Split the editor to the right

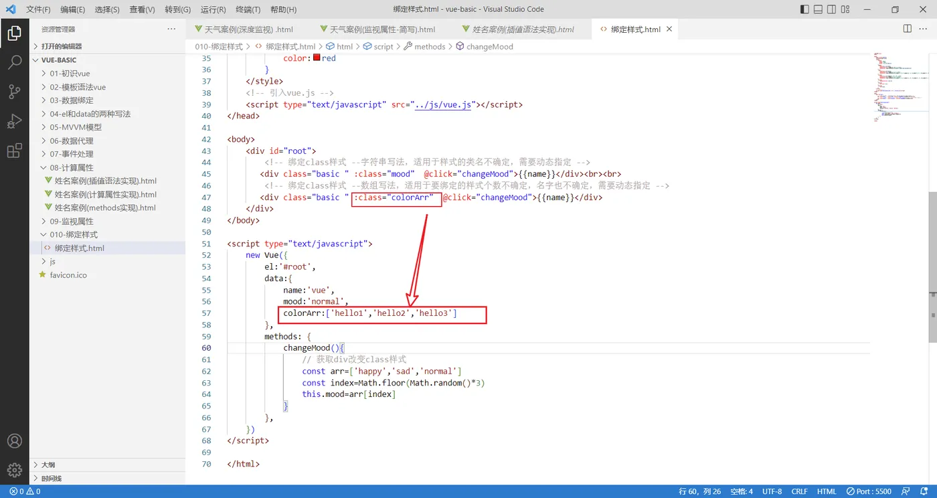click(908, 29)
